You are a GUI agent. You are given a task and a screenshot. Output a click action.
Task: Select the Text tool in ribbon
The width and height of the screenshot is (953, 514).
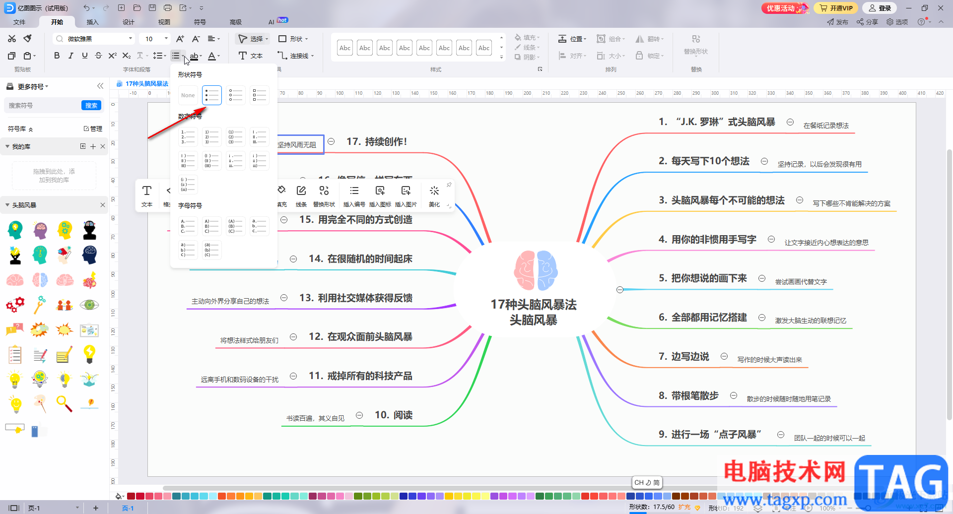(251, 56)
